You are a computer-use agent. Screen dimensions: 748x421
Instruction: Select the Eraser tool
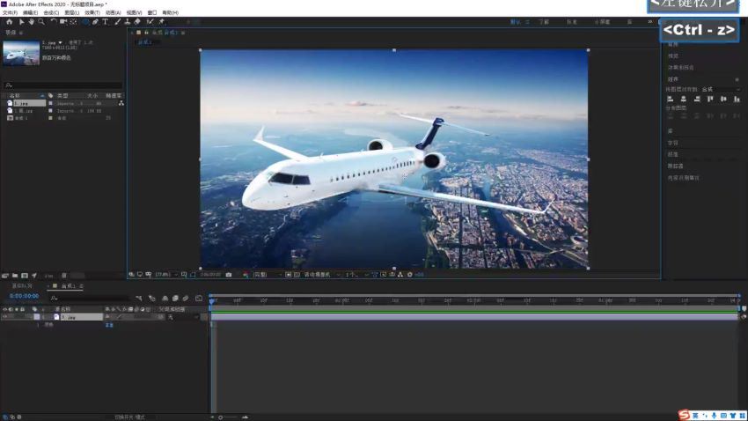[137, 22]
